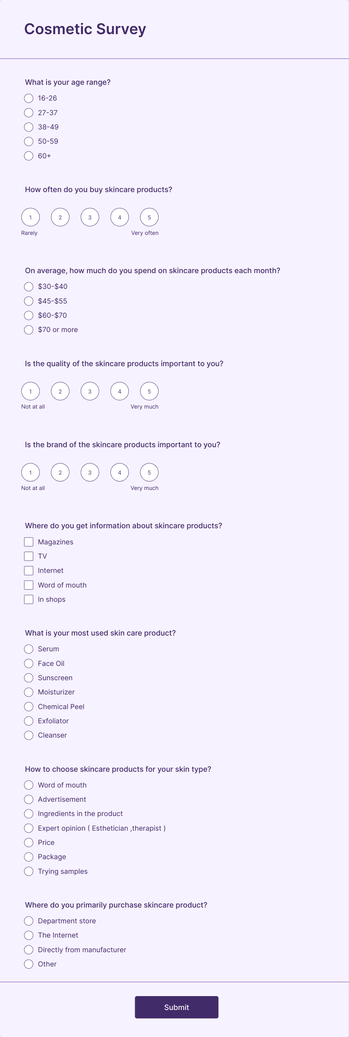349x1037 pixels.
Task: Check the In shops checkbox
Action: click(x=29, y=600)
